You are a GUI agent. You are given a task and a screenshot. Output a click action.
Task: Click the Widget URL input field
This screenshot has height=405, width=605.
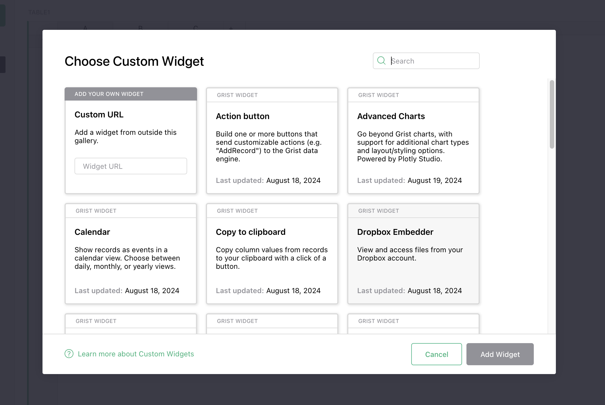coord(131,166)
